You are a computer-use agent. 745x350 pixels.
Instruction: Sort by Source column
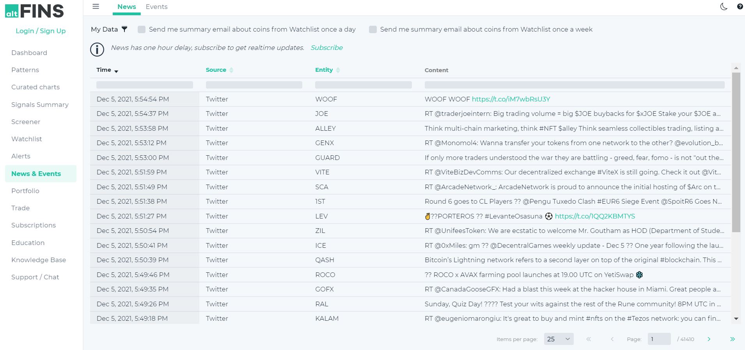click(x=220, y=70)
